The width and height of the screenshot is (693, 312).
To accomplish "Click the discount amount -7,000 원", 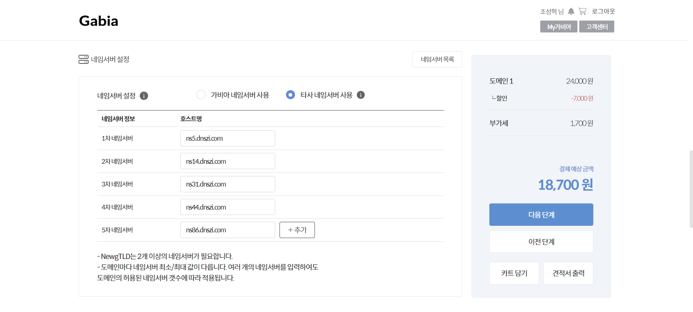I will tap(582, 98).
